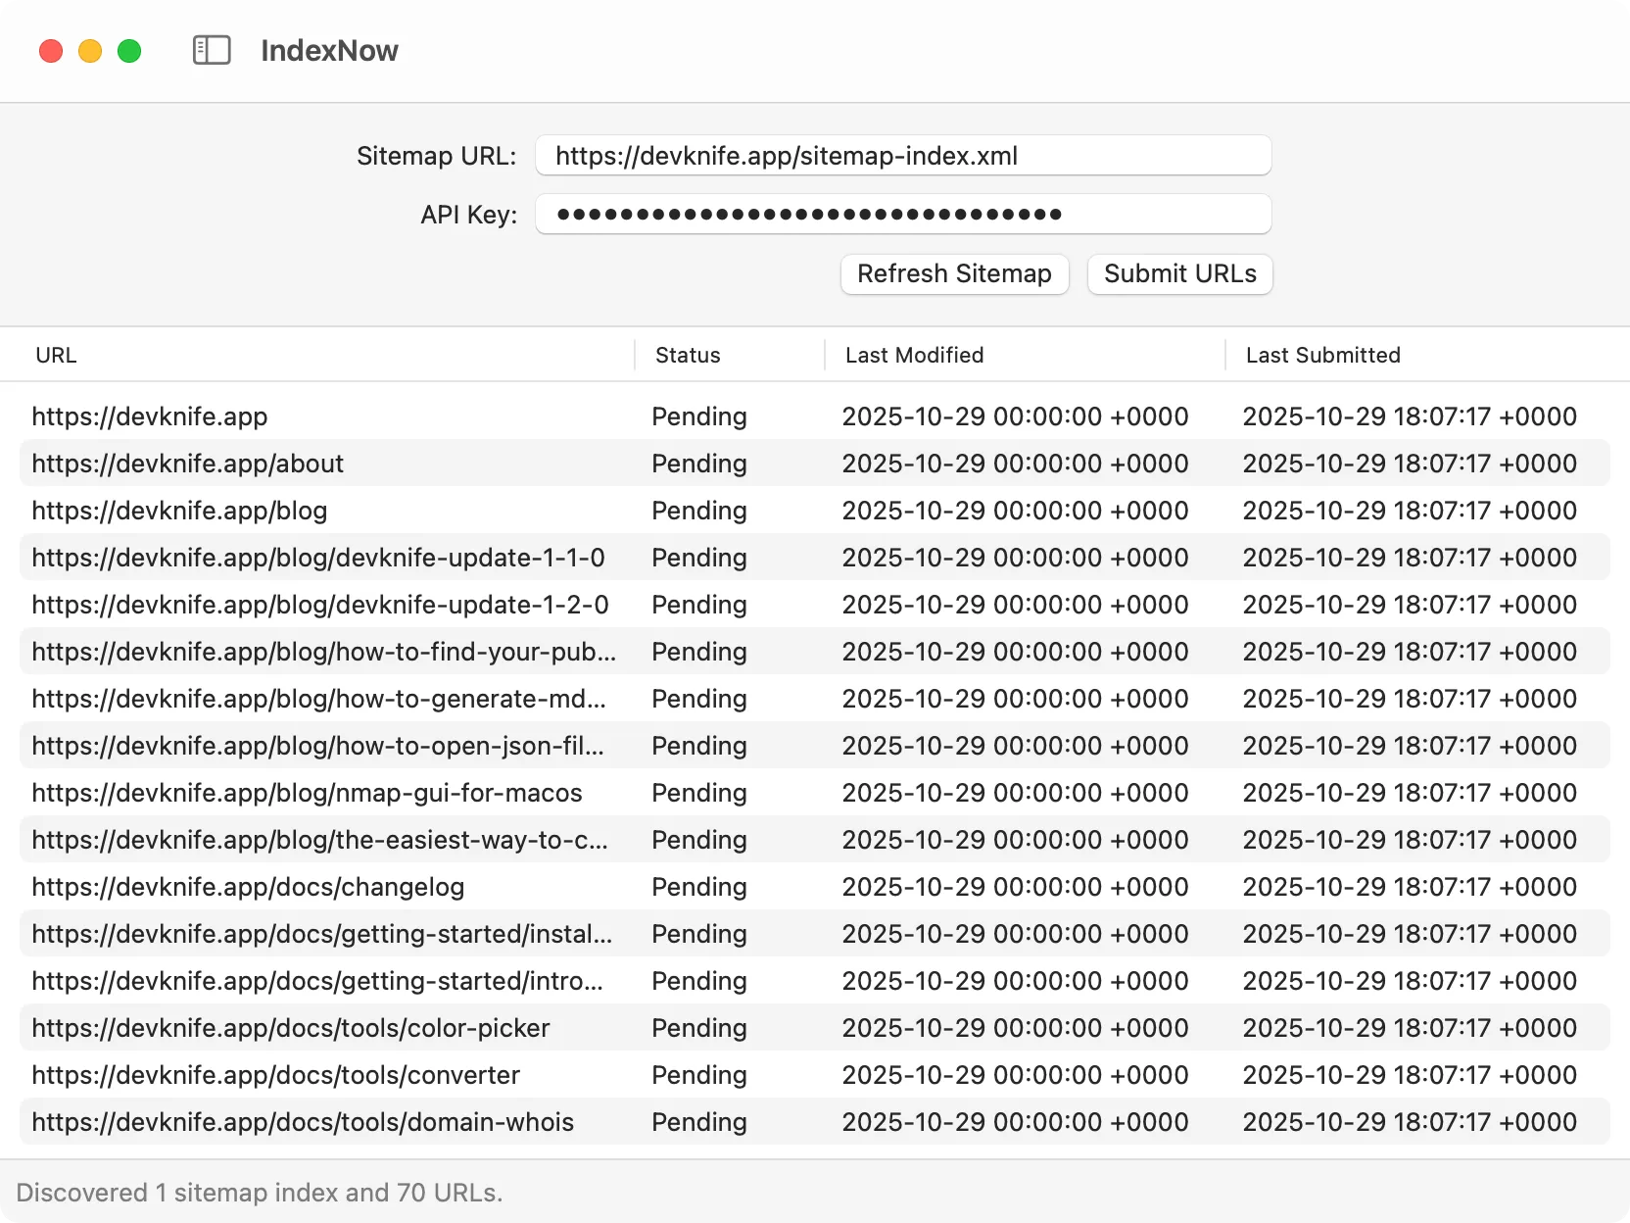This screenshot has width=1630, height=1223.
Task: Select the API Key secure field
Action: 903,214
